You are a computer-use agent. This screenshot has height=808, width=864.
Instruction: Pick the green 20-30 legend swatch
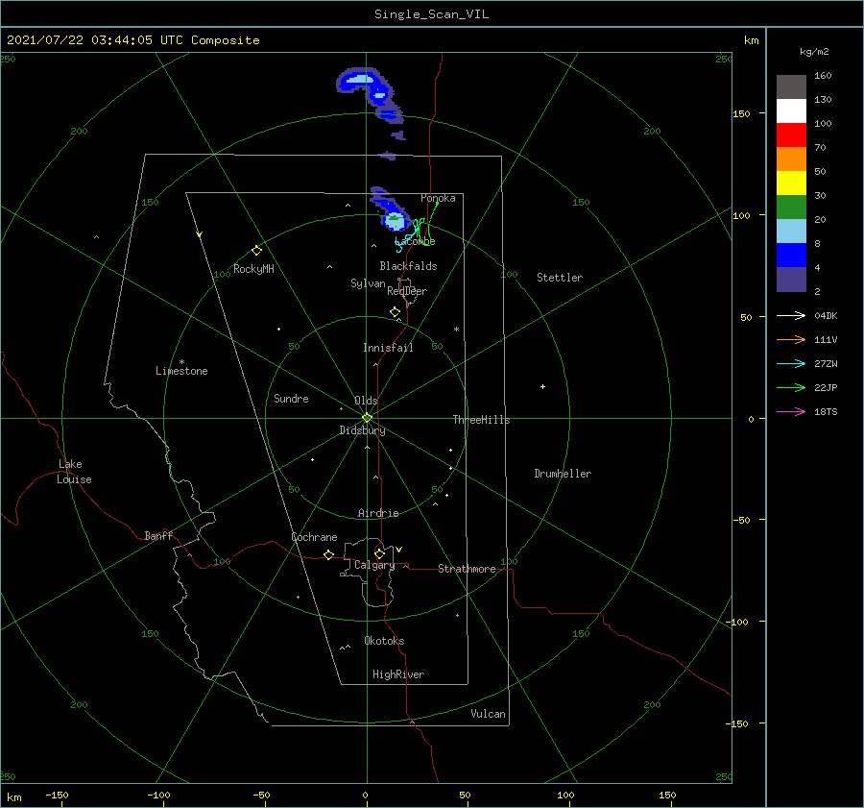tap(791, 208)
